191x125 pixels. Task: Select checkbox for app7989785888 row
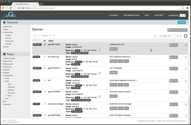coord(186,116)
